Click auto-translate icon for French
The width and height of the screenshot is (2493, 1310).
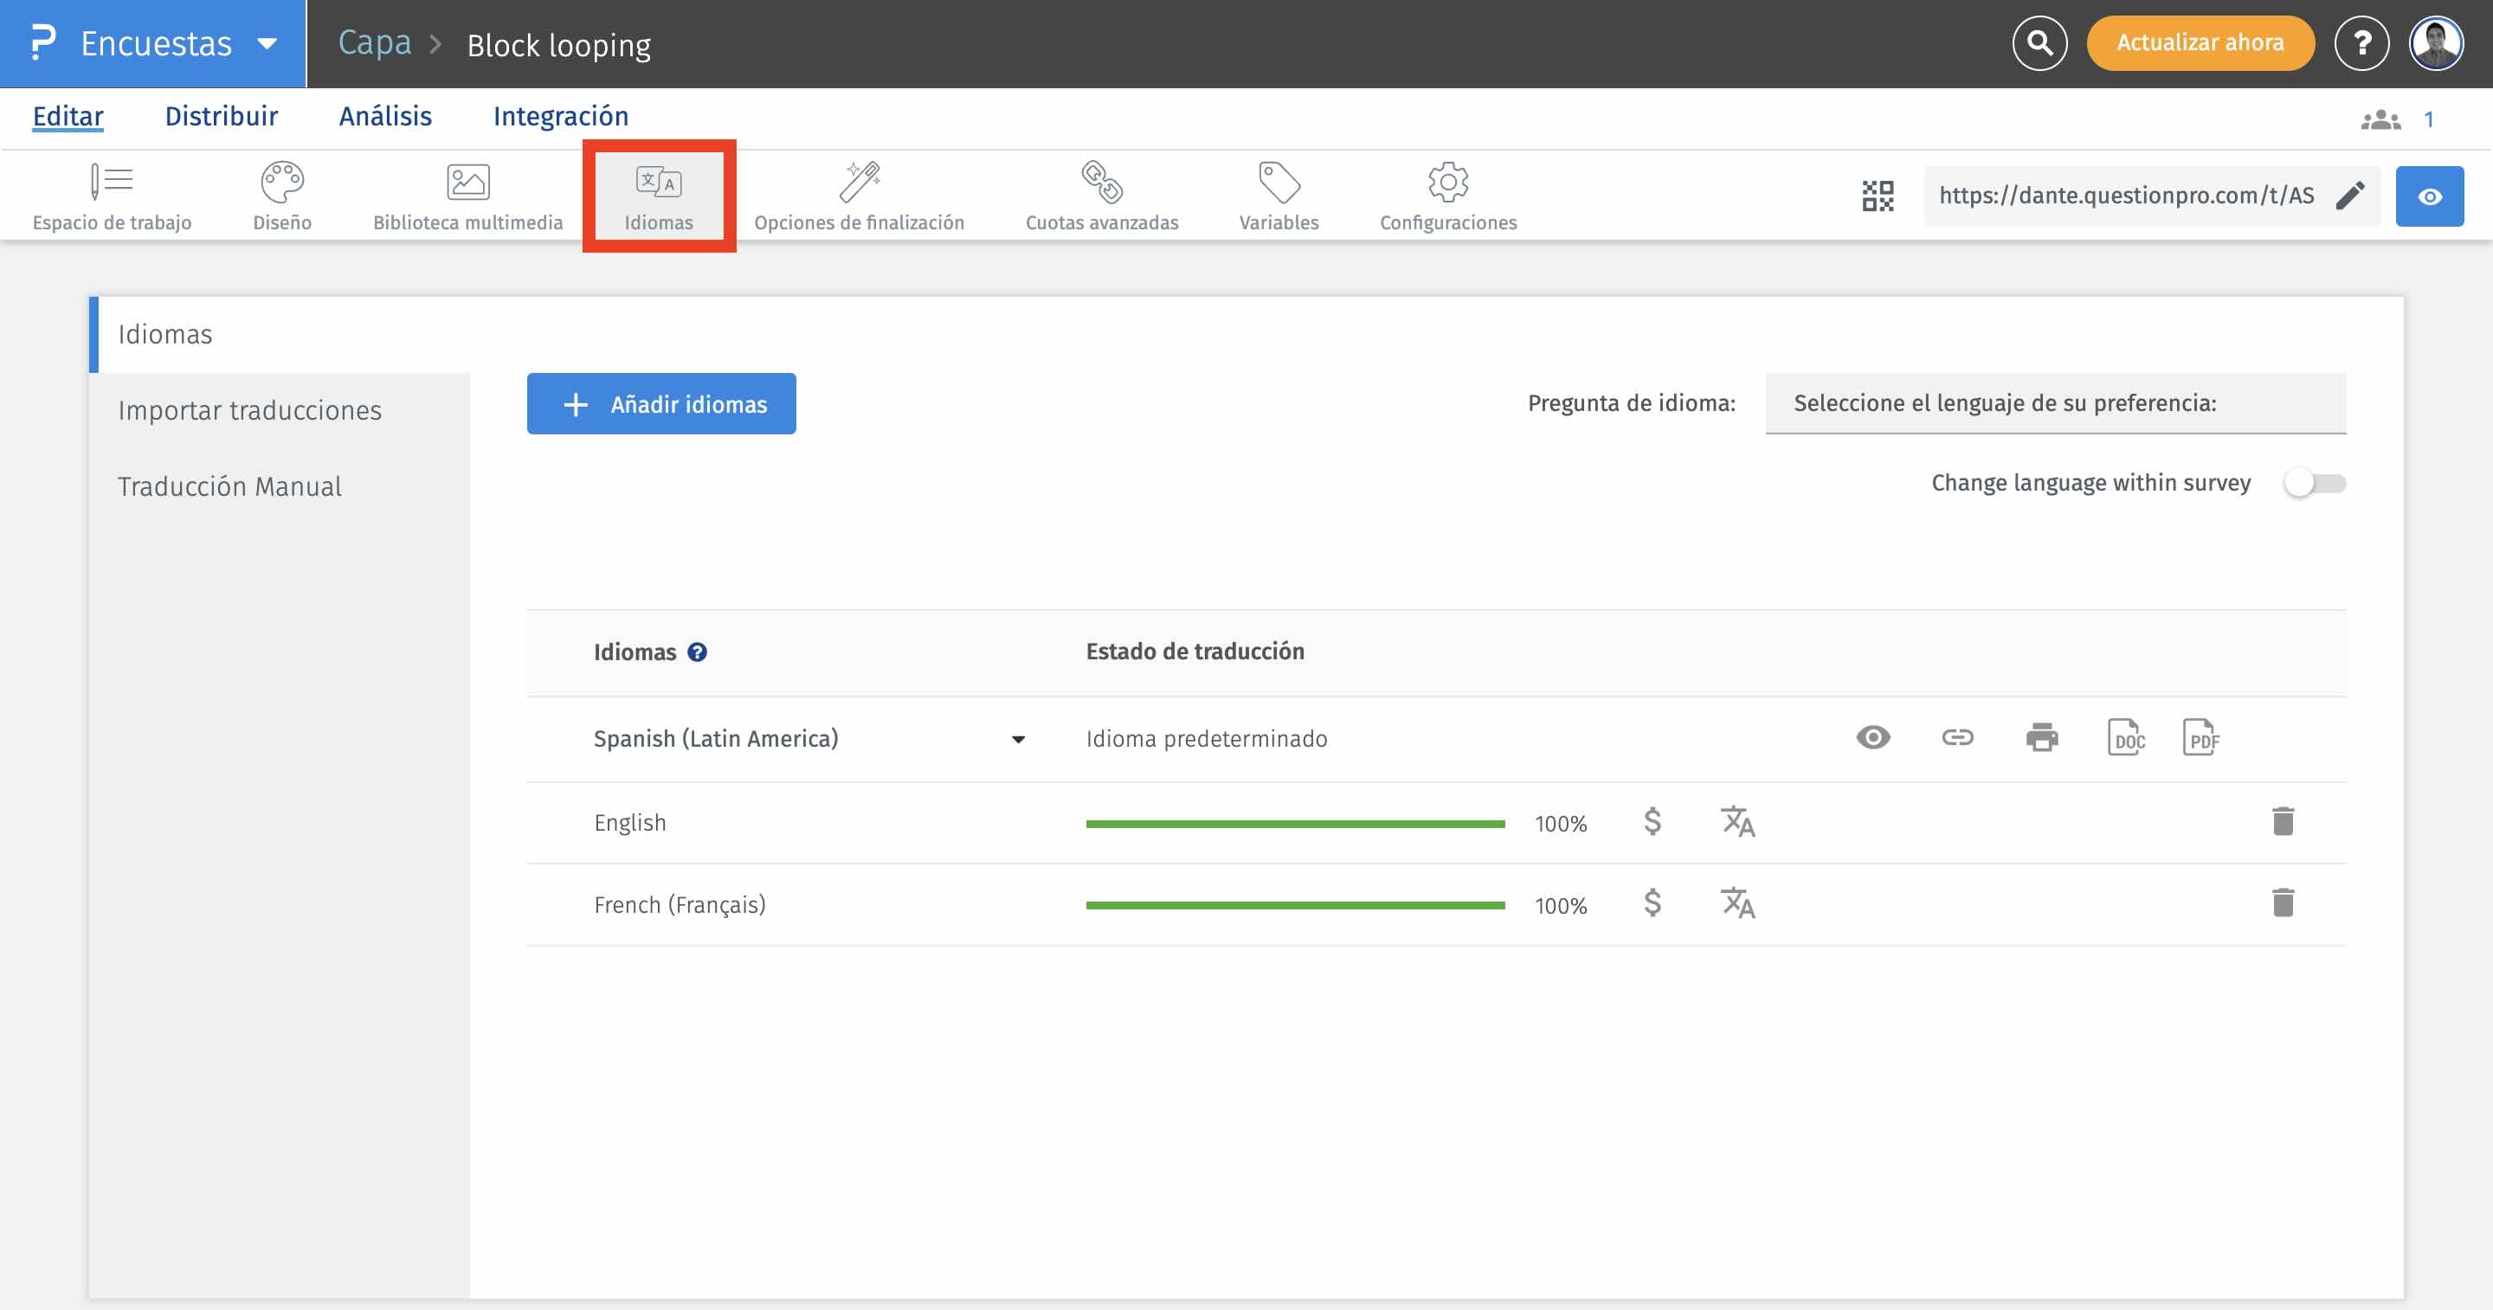(x=1737, y=903)
